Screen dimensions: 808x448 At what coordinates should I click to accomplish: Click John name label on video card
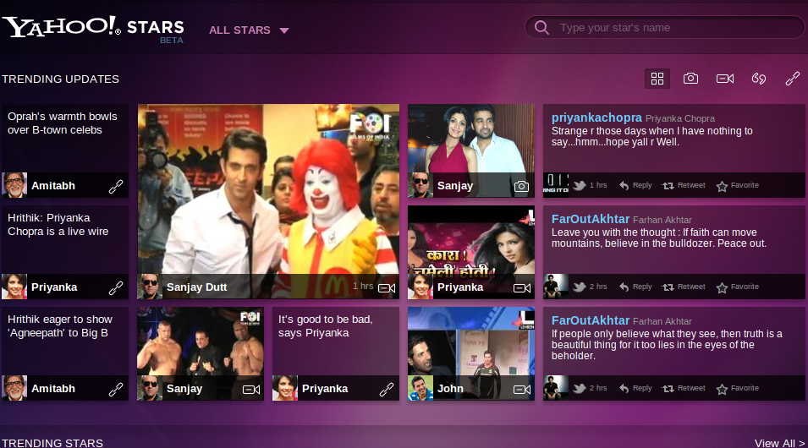click(450, 389)
